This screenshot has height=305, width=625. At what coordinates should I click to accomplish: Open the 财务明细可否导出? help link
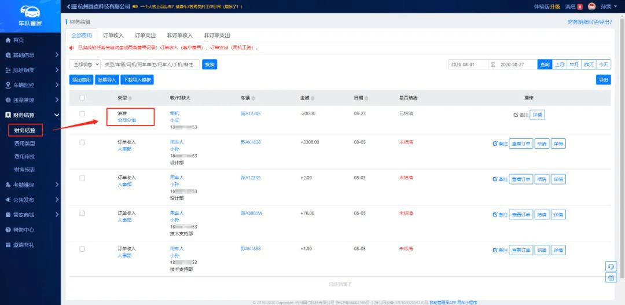(589, 21)
